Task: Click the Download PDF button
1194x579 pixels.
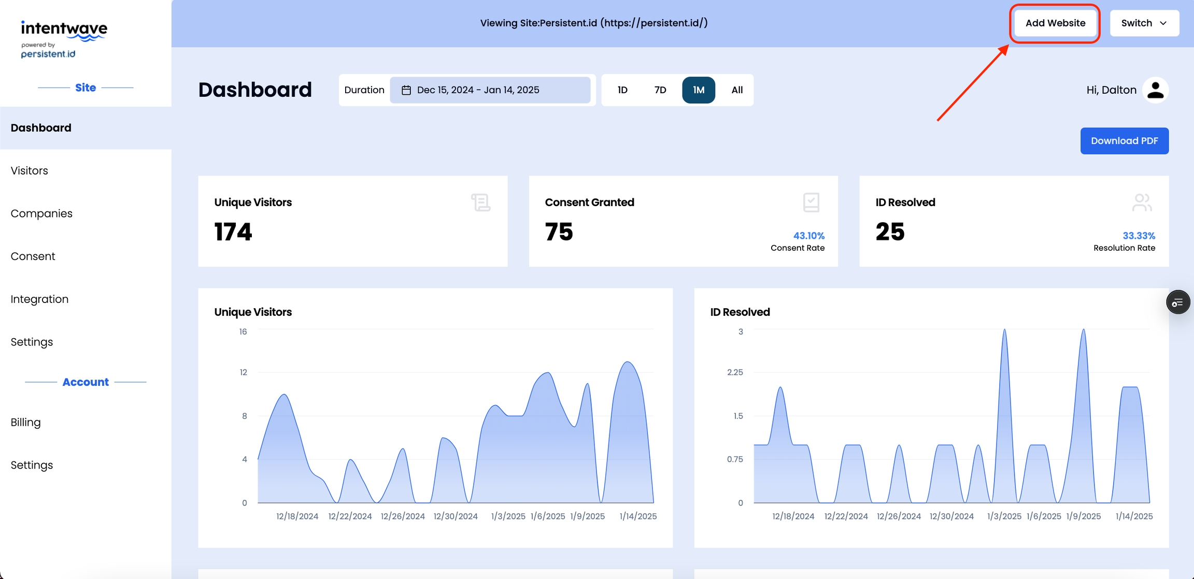Action: coord(1124,141)
